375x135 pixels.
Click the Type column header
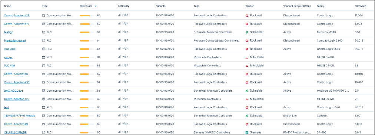click(x=45, y=6)
